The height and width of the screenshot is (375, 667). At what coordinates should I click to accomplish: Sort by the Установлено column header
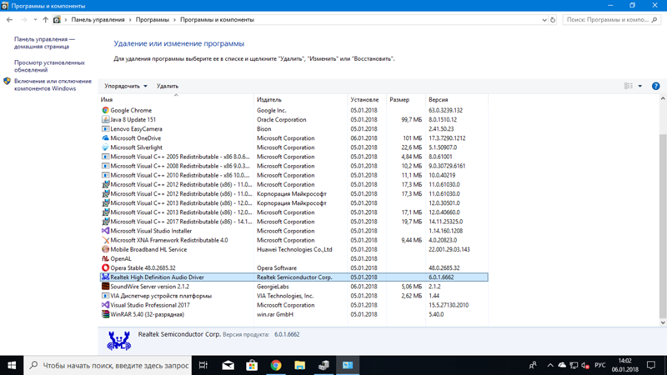367,99
